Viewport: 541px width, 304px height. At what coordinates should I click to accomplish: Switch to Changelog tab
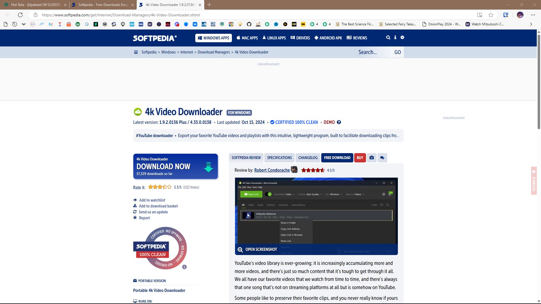308,158
